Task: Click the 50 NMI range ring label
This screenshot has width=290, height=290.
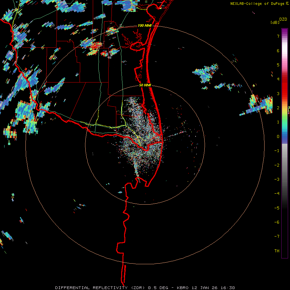Action: (145, 85)
